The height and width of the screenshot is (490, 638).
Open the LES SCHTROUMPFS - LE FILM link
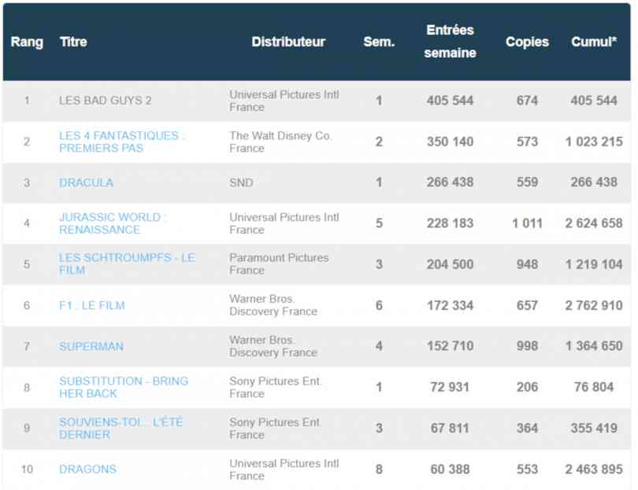click(x=127, y=264)
